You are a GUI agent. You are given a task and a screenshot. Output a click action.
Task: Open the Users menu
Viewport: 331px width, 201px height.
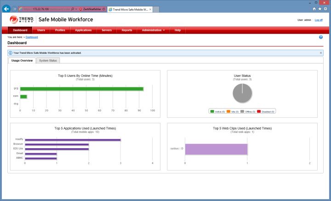41,30
